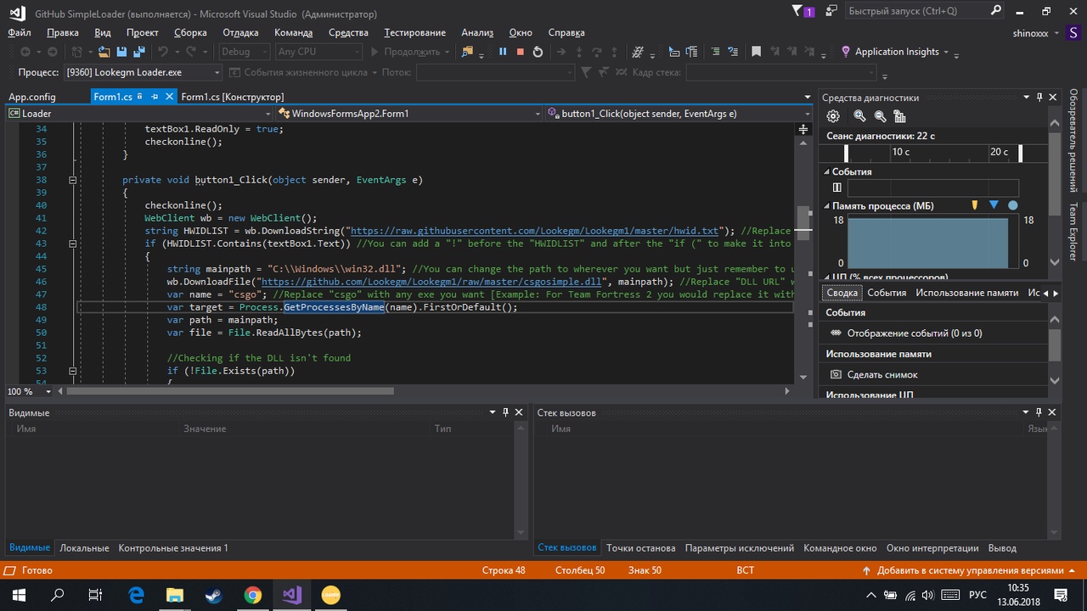Viewport: 1087px width, 611px height.
Task: Zoom in on the diagnostics timeline
Action: [x=859, y=116]
